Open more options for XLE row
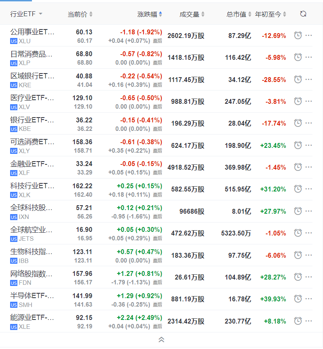This screenshot has height=349, width=323. pyautogui.click(x=309, y=321)
